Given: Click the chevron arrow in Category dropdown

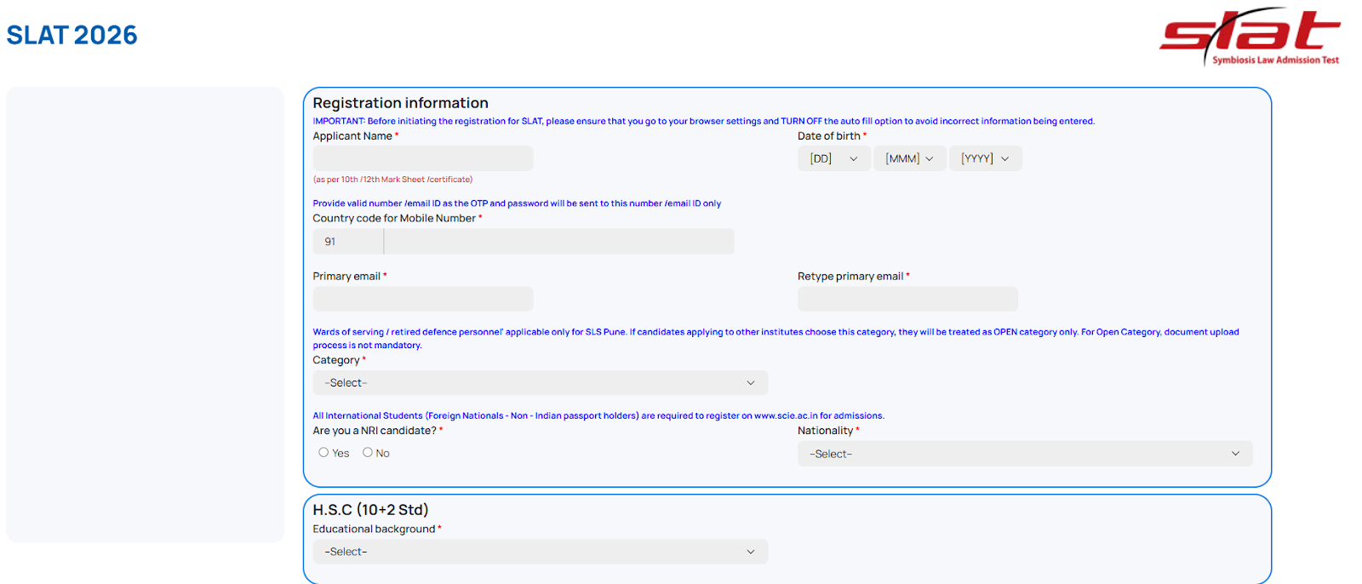Looking at the screenshot, I should [751, 383].
